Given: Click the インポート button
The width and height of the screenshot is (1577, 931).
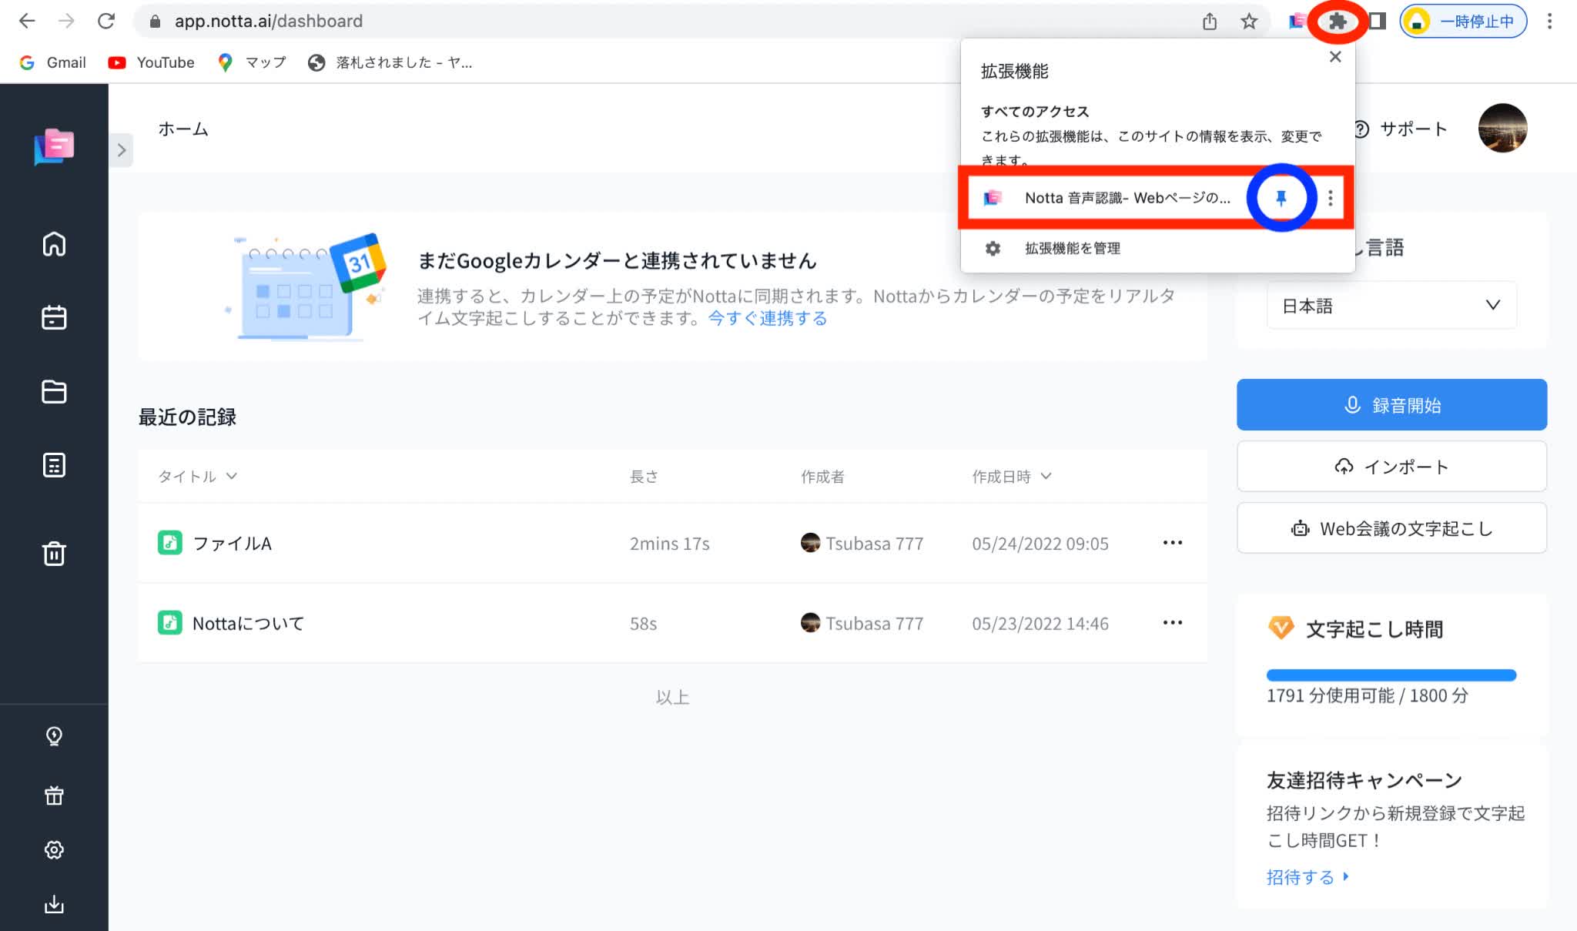Looking at the screenshot, I should coord(1391,466).
